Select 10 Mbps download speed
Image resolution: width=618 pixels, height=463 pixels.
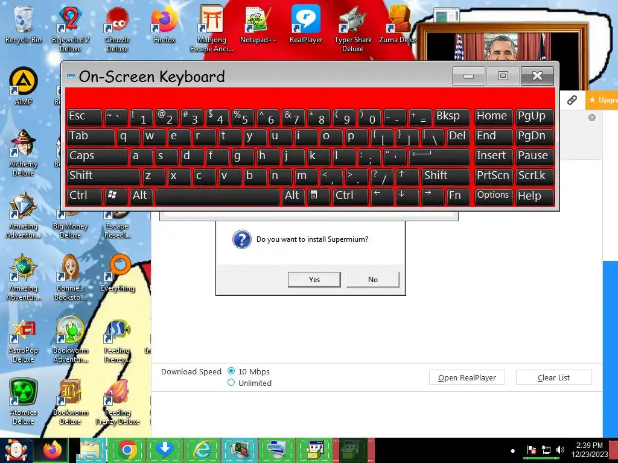coord(231,371)
